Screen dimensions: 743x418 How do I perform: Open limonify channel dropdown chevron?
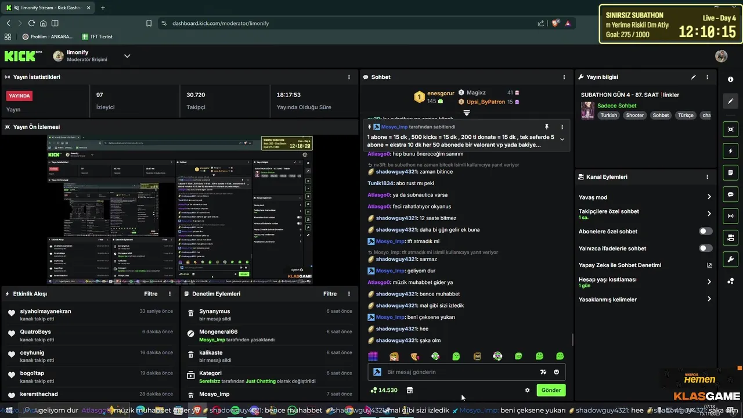coord(127,56)
